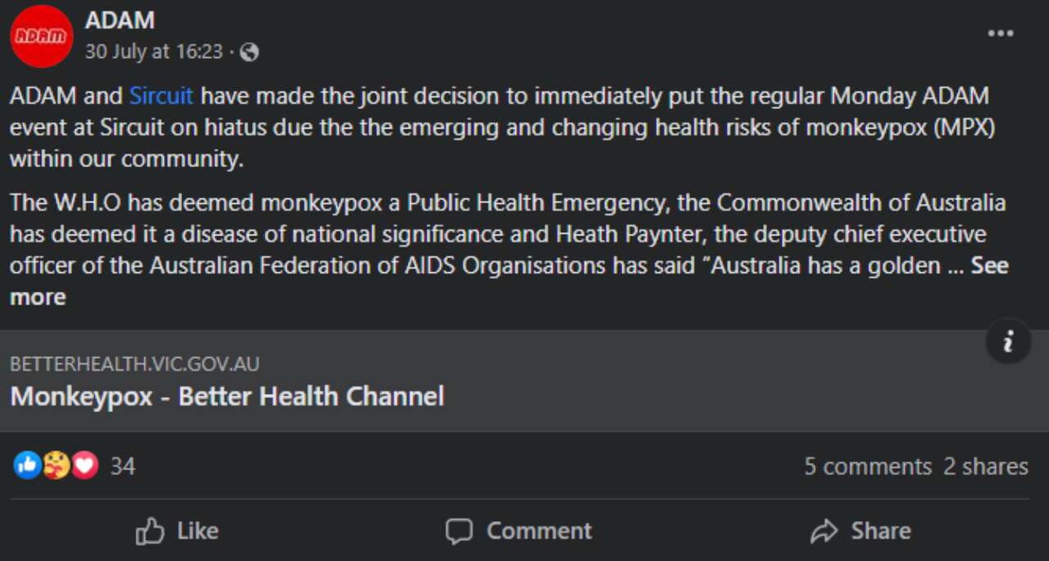Click the globe public privacy icon
This screenshot has width=1049, height=561.
(249, 52)
